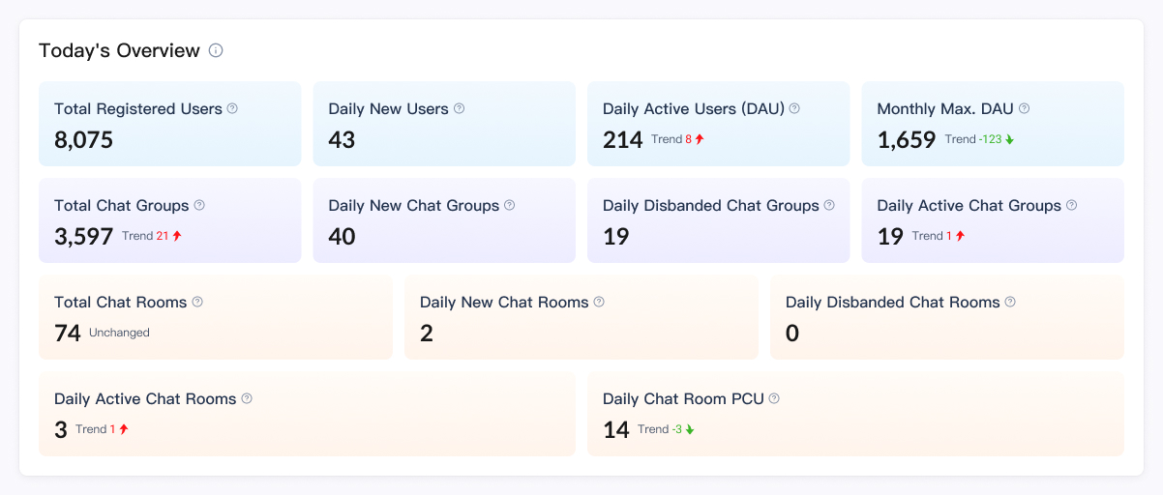Screen dimensions: 1163x495
Task: Click help icon for Daily Active Chat Groups
Action: [1071, 205]
